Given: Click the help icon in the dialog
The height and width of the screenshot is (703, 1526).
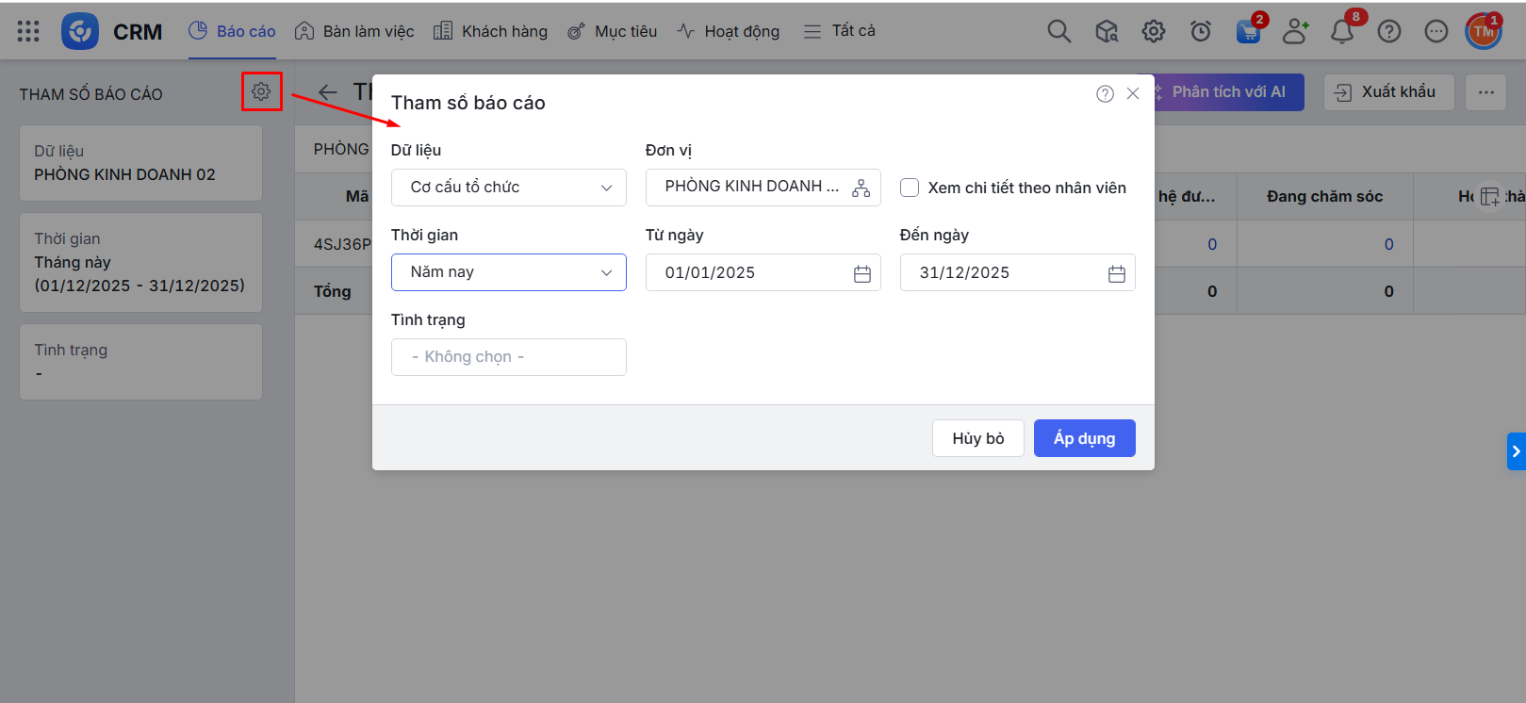Looking at the screenshot, I should click(x=1105, y=93).
